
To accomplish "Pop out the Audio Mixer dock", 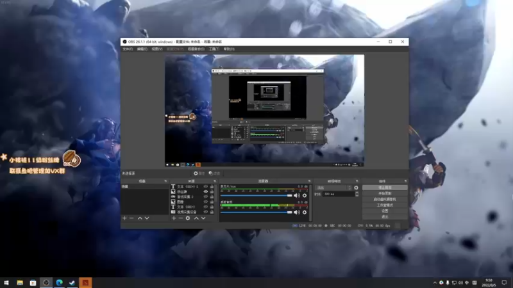I will pyautogui.click(x=309, y=181).
